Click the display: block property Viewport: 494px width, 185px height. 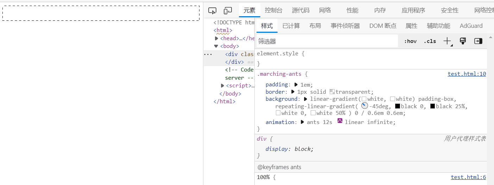coord(289,149)
